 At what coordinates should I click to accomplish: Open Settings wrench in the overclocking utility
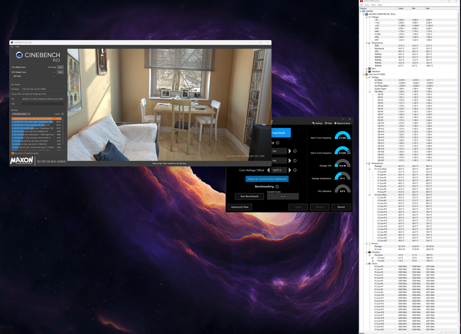317,124
